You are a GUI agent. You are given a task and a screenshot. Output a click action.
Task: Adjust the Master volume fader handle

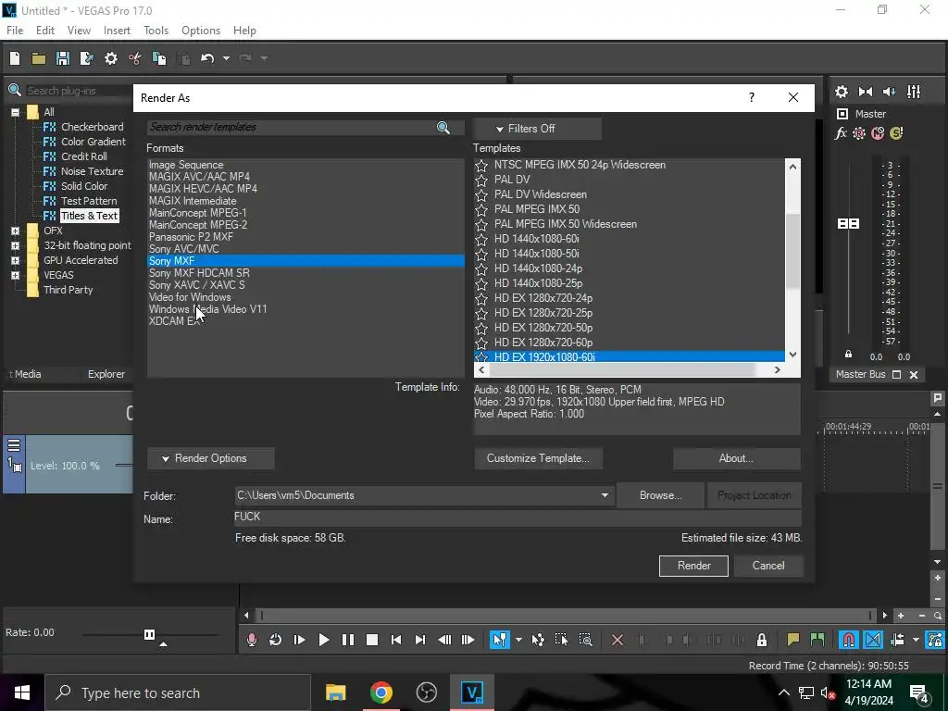pos(848,224)
